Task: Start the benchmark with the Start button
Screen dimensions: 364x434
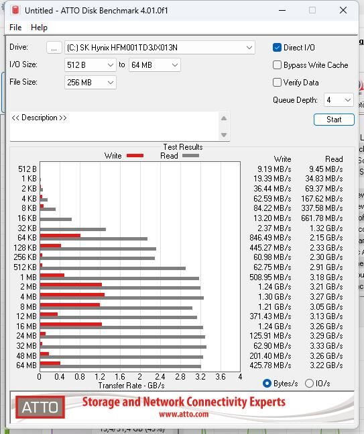Action: 334,120
